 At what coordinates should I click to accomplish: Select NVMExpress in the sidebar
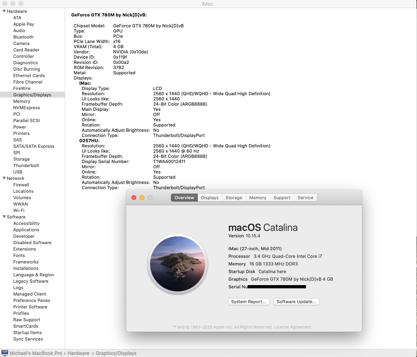tap(27, 108)
